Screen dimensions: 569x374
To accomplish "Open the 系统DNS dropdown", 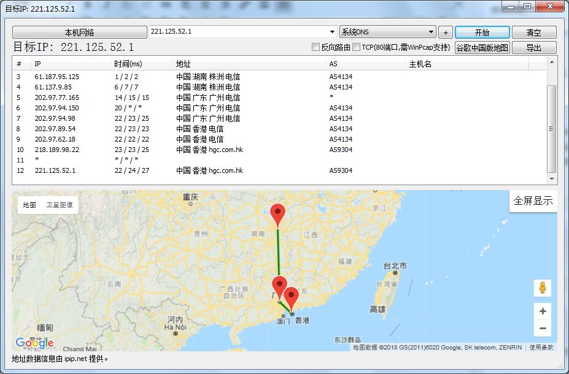I will click(431, 32).
